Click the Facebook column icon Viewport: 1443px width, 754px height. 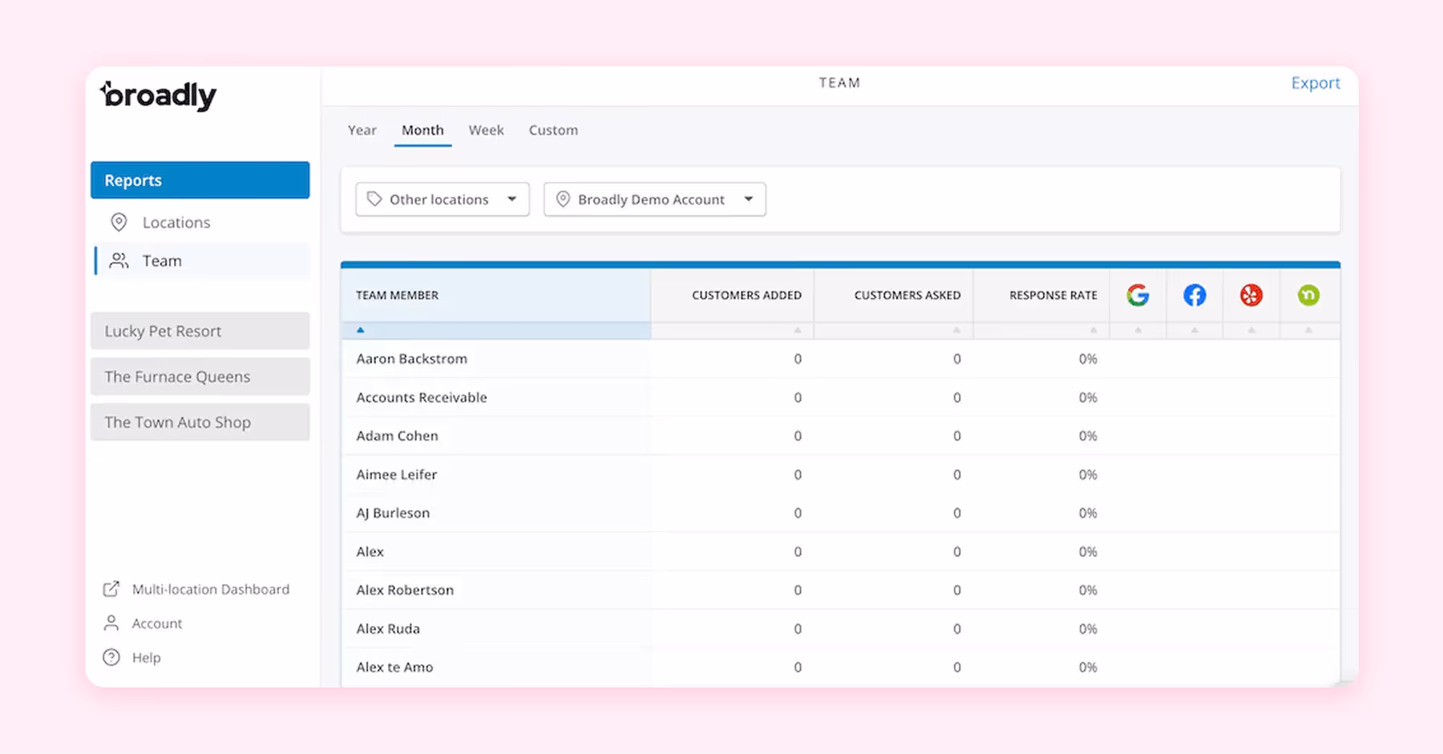(1194, 295)
